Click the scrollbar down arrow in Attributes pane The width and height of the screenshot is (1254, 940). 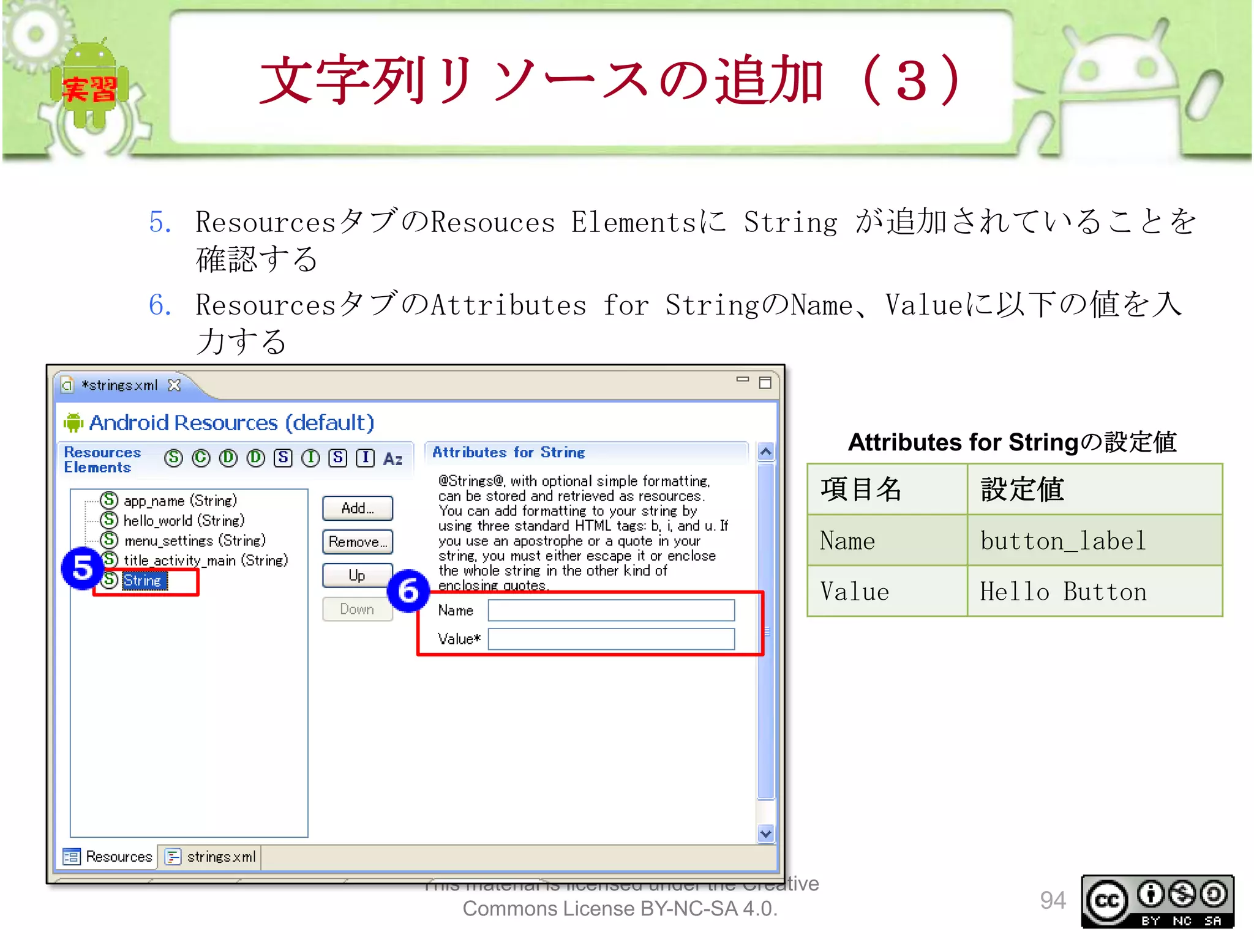coord(765,833)
